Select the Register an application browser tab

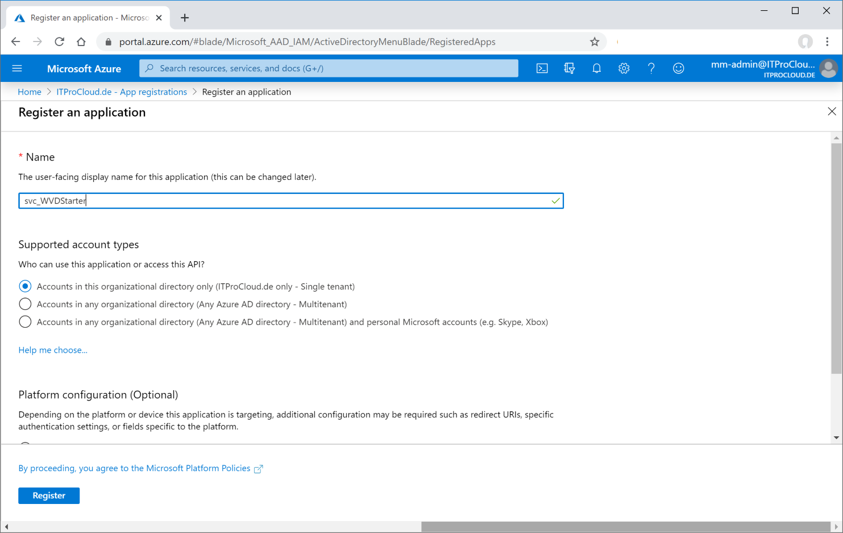coord(88,18)
